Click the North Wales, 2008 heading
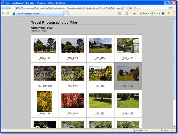 [42, 28]
